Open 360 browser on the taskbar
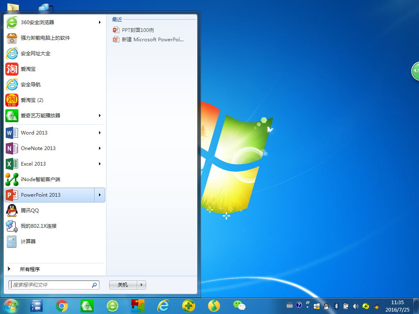The height and width of the screenshot is (314, 419). [113, 306]
